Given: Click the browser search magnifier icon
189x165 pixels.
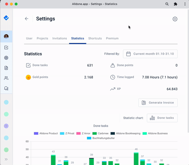Looking at the screenshot, I should pos(167,4).
